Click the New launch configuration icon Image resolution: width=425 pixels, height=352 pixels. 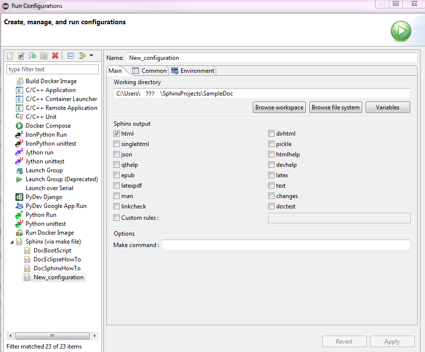(10, 56)
